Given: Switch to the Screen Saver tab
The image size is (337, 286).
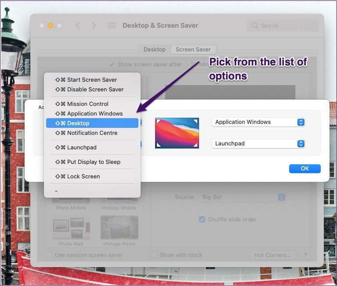Looking at the screenshot, I should click(x=193, y=49).
